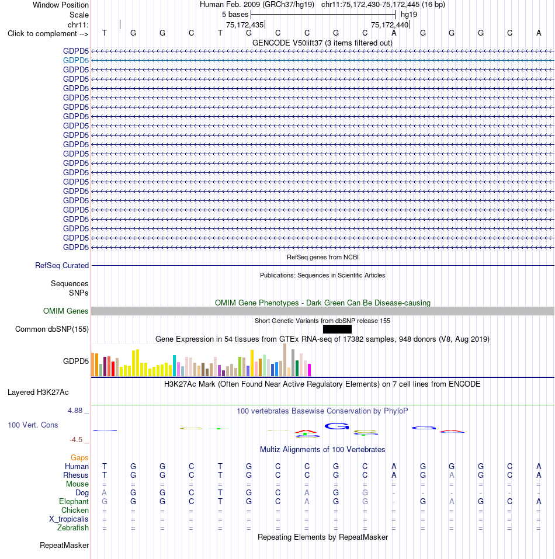Click the cyan bar in GTEx expression chart
This screenshot has height=559, width=555.
(174, 366)
